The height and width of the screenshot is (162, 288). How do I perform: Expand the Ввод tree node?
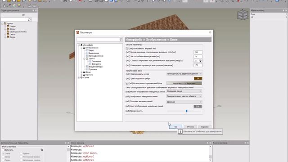coord(81,72)
